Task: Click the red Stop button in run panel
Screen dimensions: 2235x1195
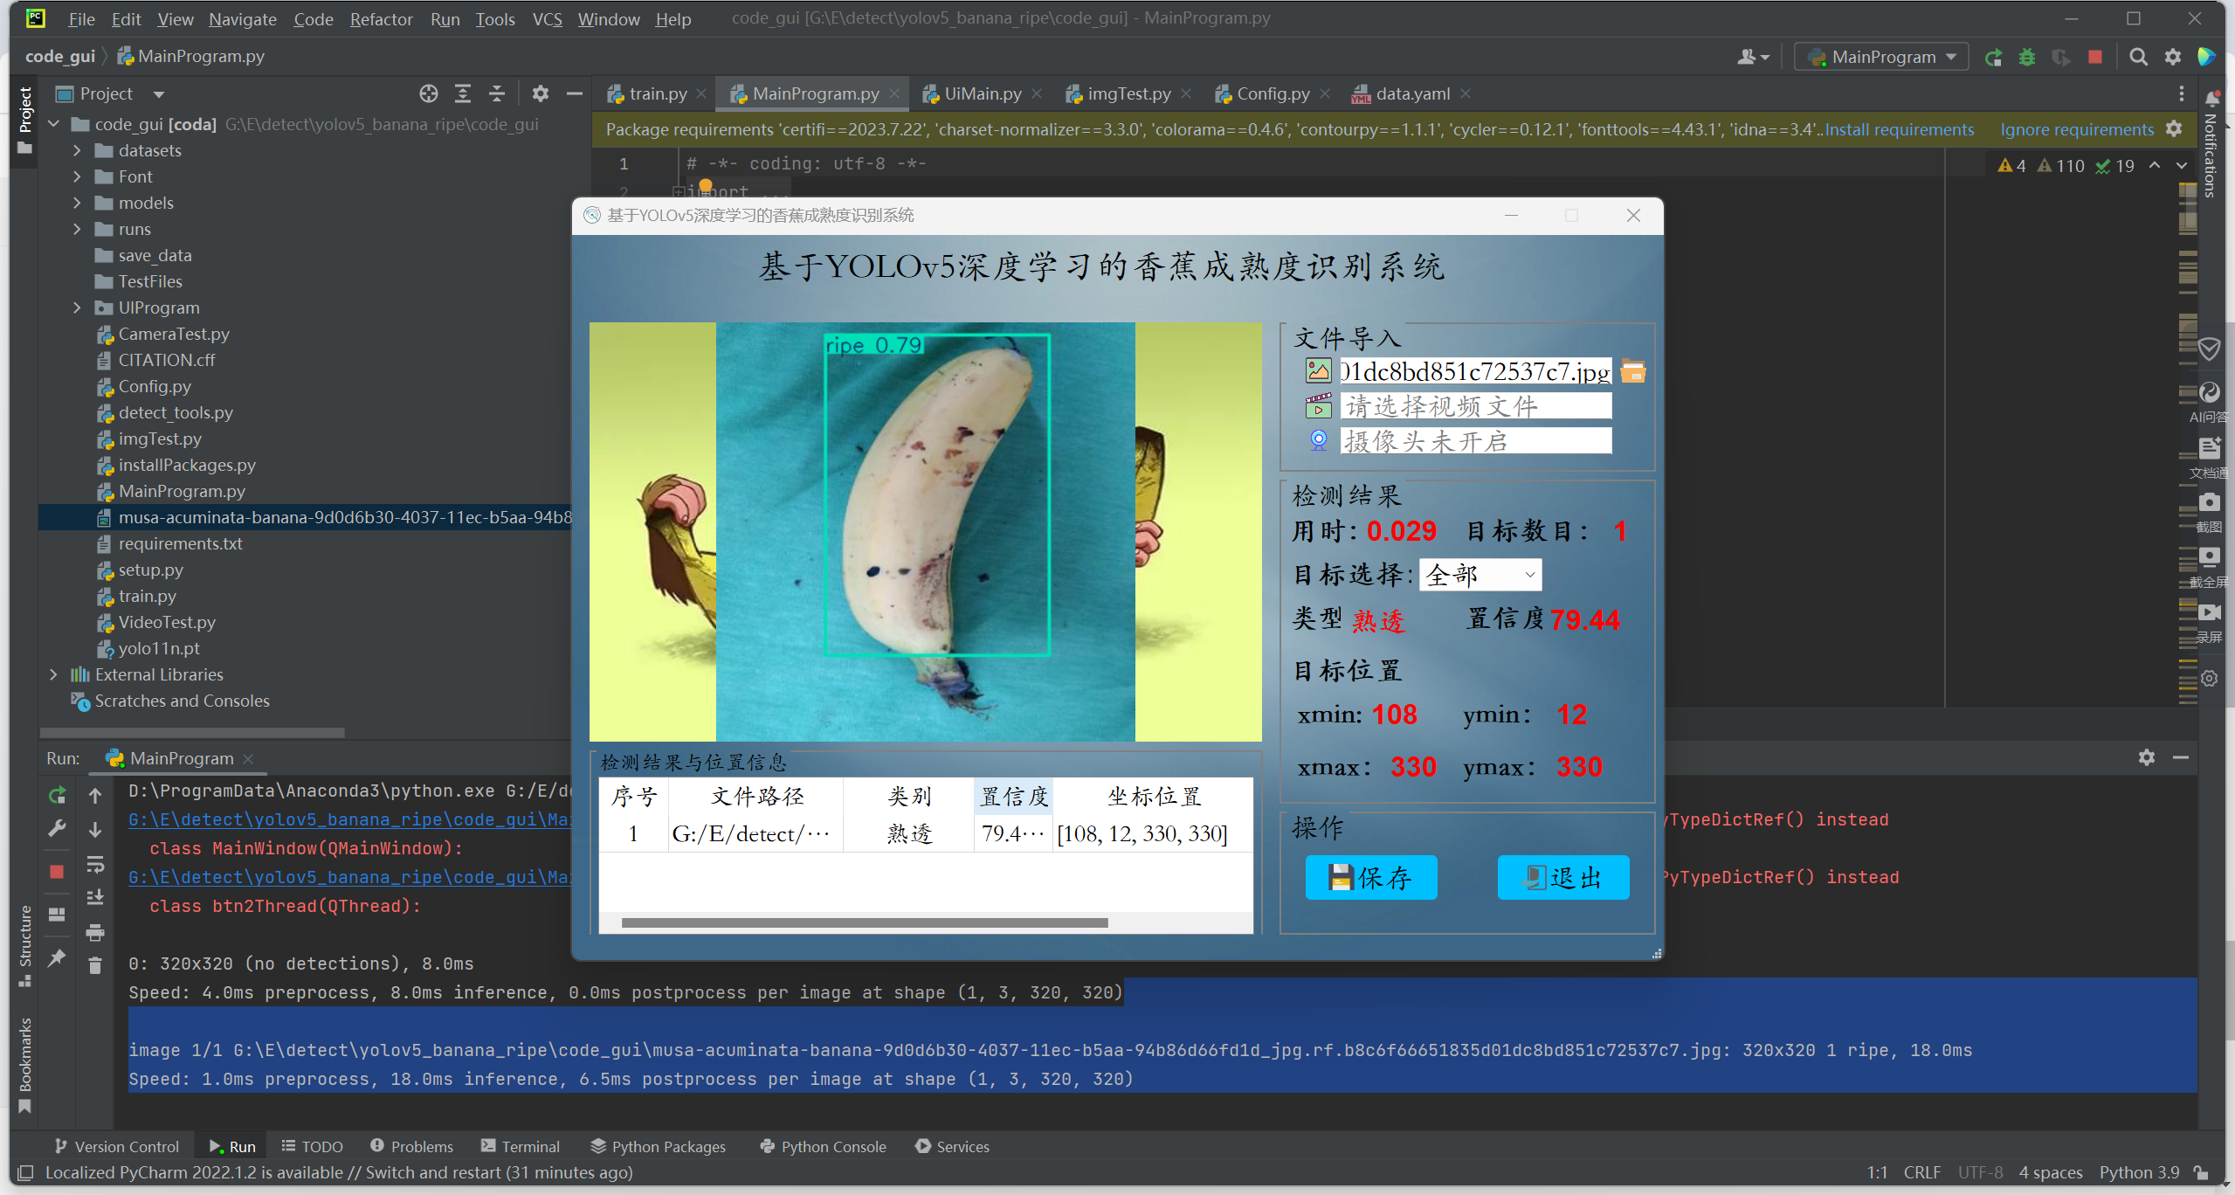Action: point(57,872)
